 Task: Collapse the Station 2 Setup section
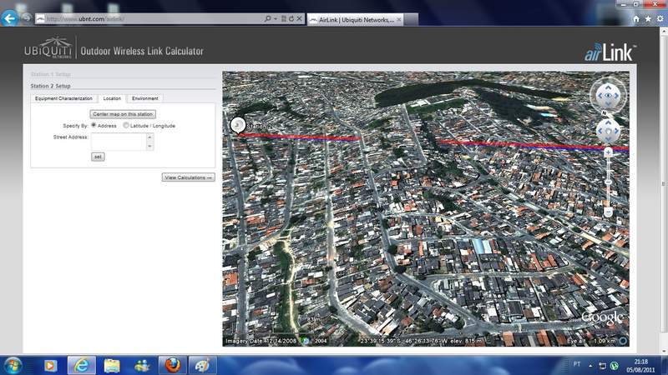[50, 86]
